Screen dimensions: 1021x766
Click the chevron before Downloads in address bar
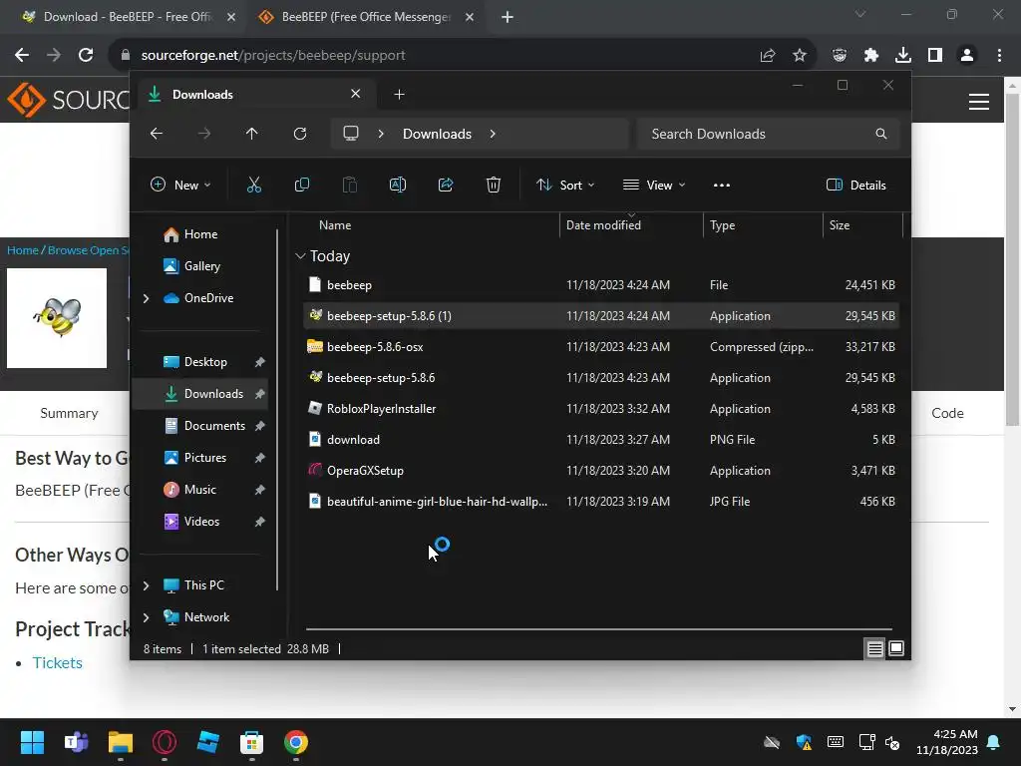point(381,134)
